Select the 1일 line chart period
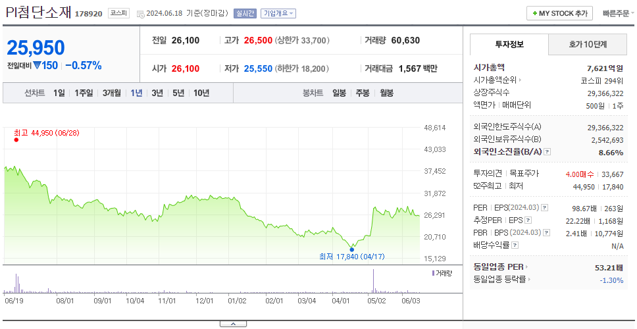 tap(59, 93)
